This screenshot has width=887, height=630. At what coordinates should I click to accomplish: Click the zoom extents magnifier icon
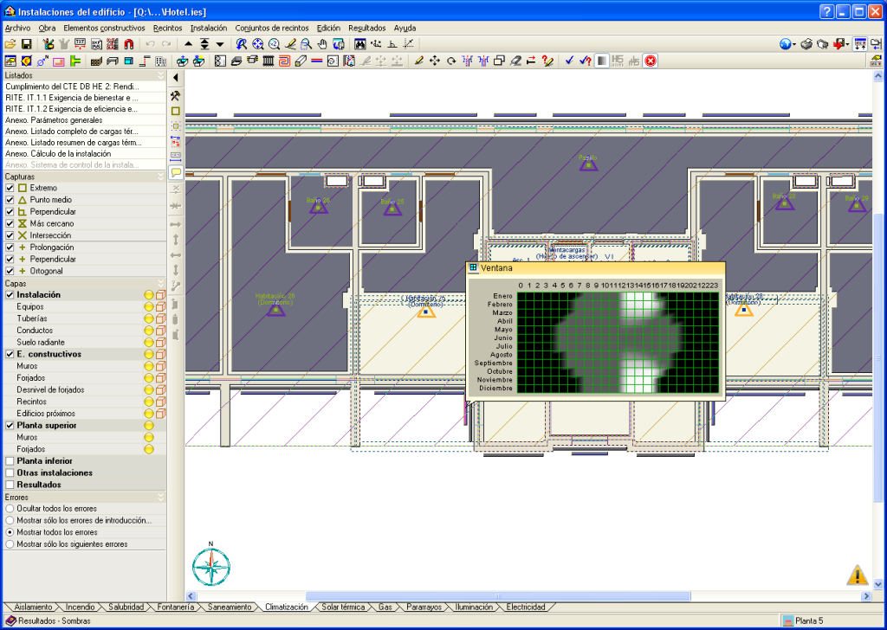coord(258,44)
